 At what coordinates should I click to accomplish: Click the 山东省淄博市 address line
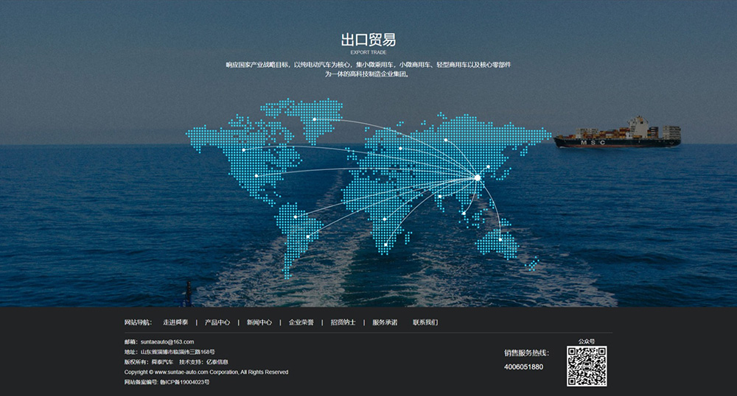tap(177, 353)
